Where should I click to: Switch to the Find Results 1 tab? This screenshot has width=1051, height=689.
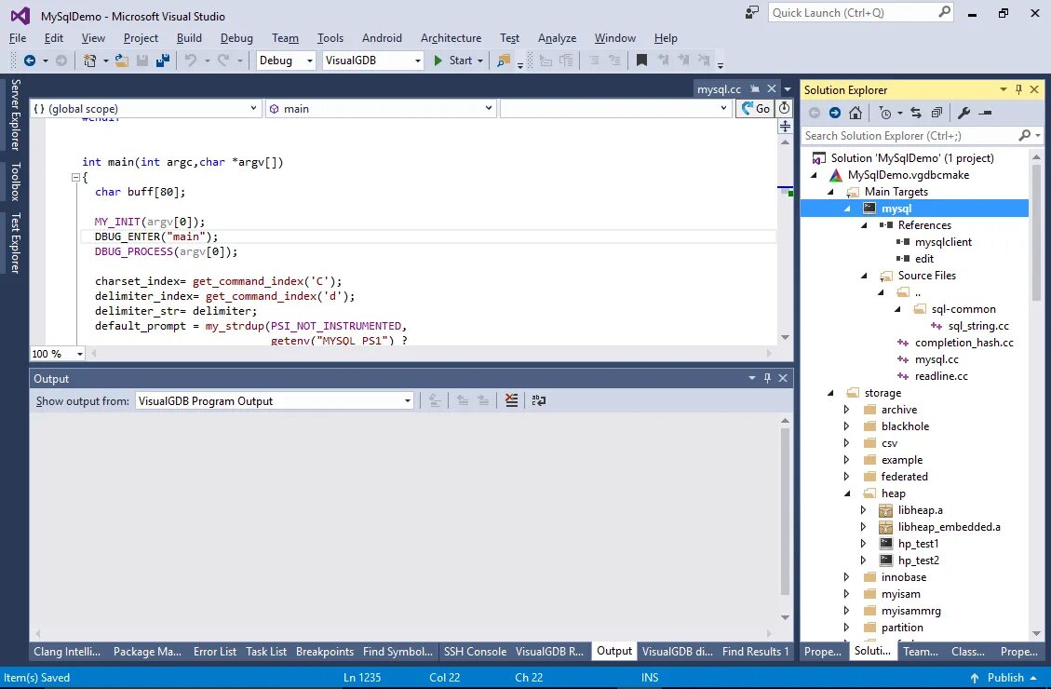click(755, 652)
